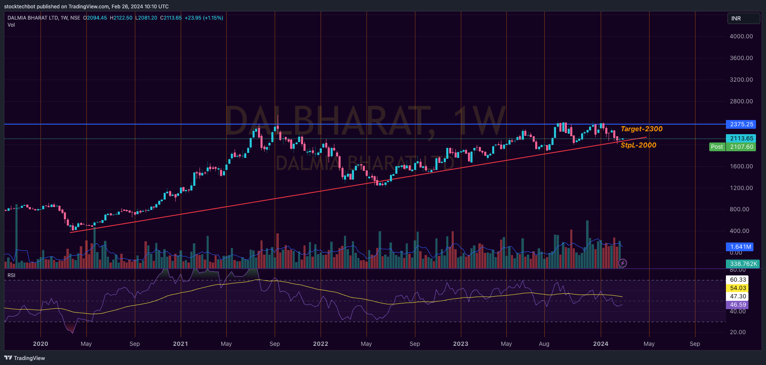The height and width of the screenshot is (365, 766).
Task: Click the 2023 time axis label
Action: click(460, 344)
